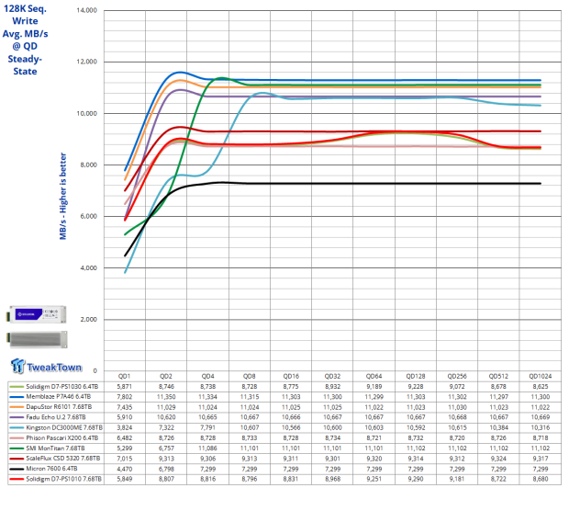Select the SMI MonTitan QD1 value '5,299'
Image resolution: width=569 pixels, height=522 pixels.
(125, 448)
